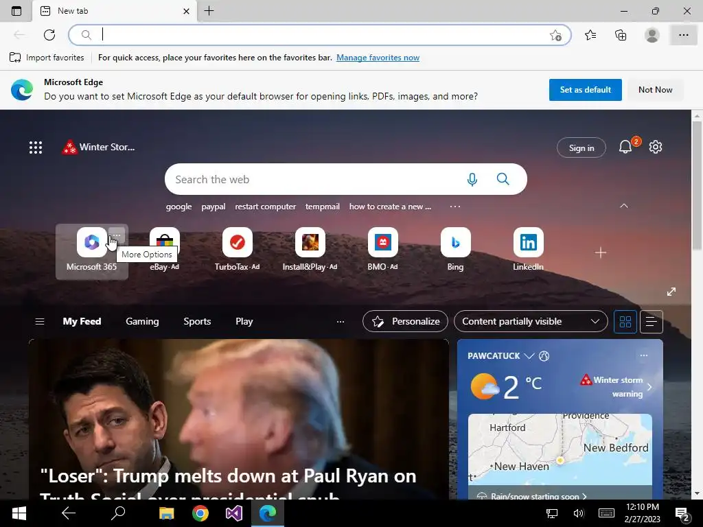Switch feed to grid view layout

point(625,322)
